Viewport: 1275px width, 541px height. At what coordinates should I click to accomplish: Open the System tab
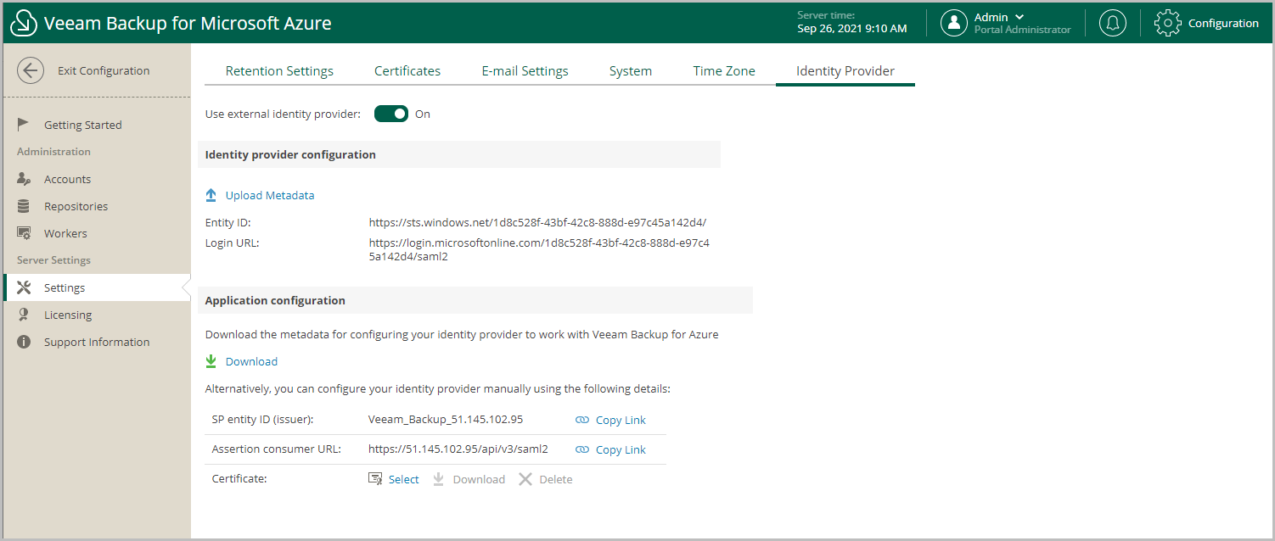631,71
